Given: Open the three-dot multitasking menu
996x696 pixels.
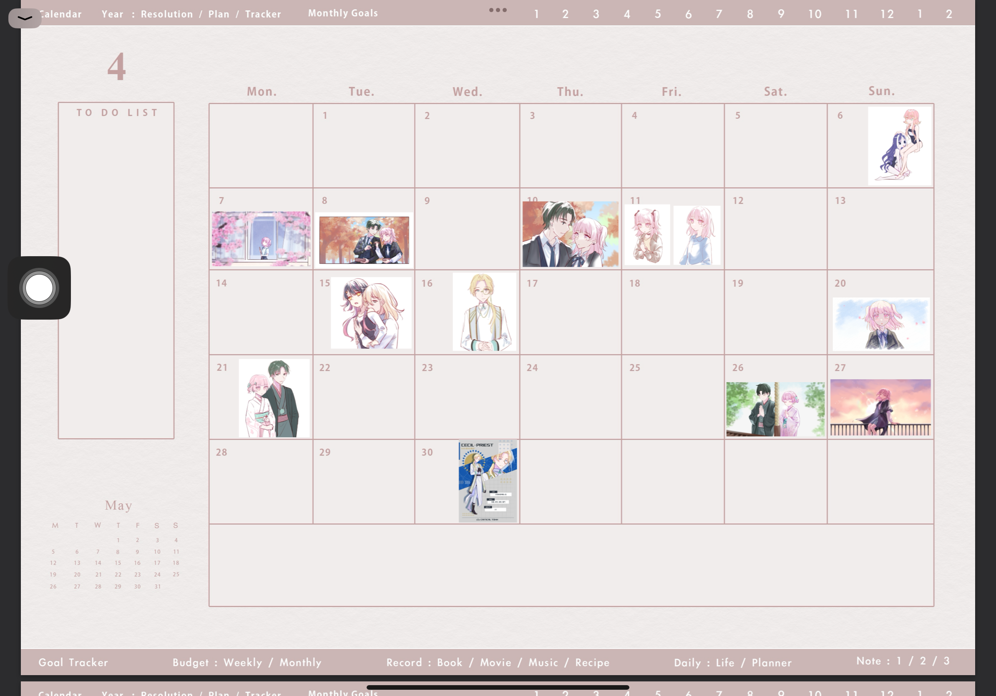Looking at the screenshot, I should 498,10.
